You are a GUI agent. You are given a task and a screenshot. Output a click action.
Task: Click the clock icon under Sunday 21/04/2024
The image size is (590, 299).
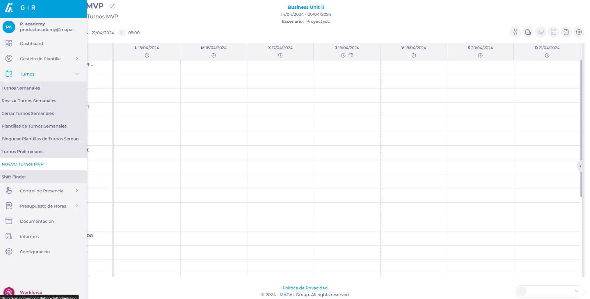pos(547,55)
